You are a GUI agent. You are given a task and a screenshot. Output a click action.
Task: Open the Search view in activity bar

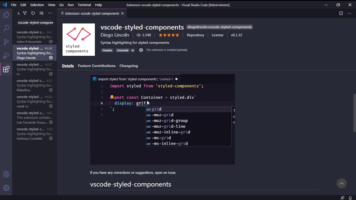click(x=6, y=28)
